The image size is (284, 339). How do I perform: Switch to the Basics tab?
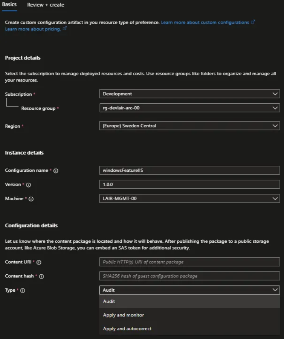pos(9,5)
